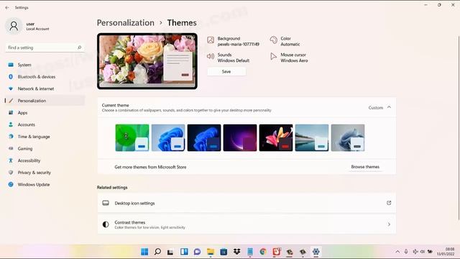Click the vertical scrollbar of Settings page
Viewport: 460px width, 259px height.
coord(459,128)
